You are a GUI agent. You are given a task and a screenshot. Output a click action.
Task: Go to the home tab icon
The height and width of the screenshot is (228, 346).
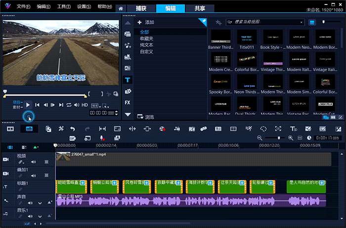[x=121, y=8]
